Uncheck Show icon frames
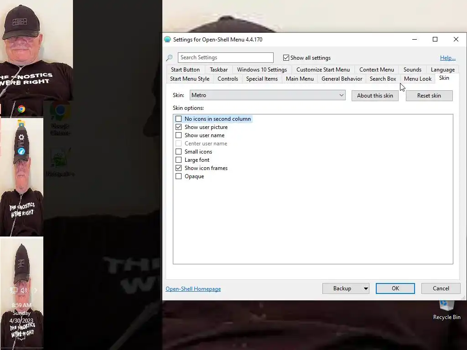Screen dimensions: 467x350 [x=178, y=168]
